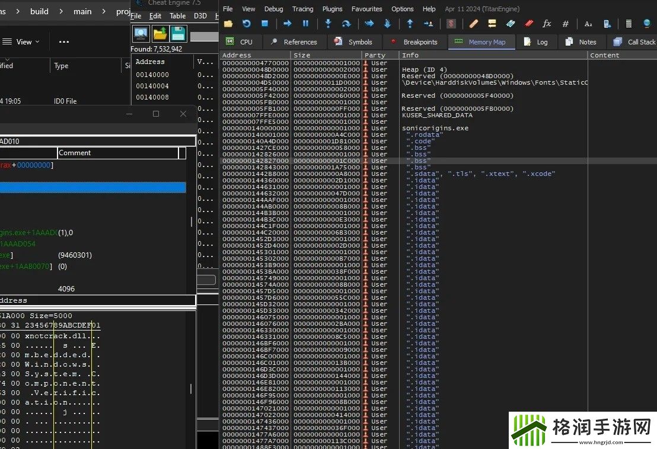This screenshot has height=449, width=657.
Task: Open the Debug menu in x64dbg
Action: pyautogui.click(x=273, y=9)
